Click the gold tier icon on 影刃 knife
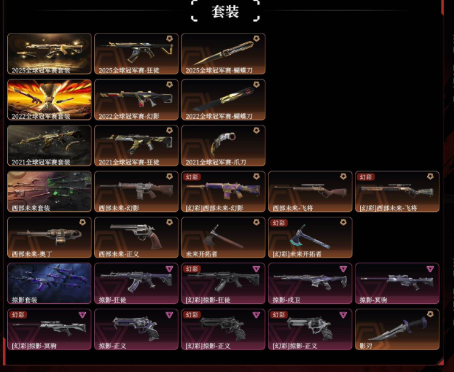This screenshot has height=372, width=454. click(x=430, y=314)
